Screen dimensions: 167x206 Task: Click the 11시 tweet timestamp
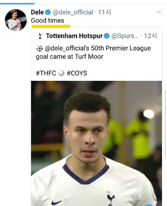pos(104,12)
